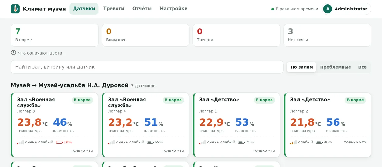
Task: Click the green real-time status dot
Action: pyautogui.click(x=272, y=9)
